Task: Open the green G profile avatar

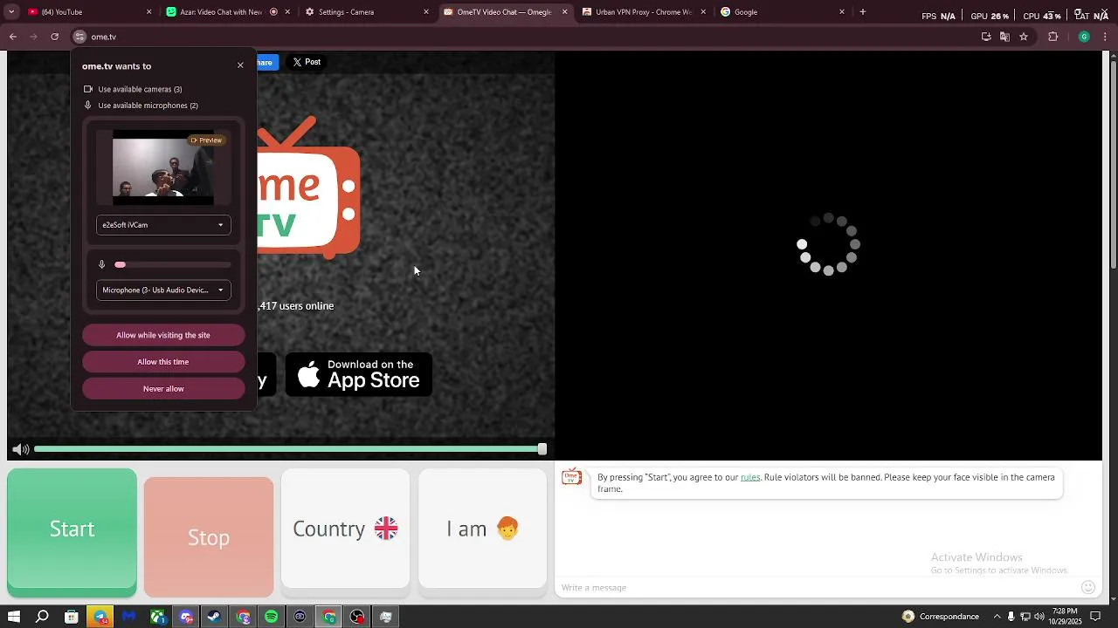Action: pos(1084,37)
